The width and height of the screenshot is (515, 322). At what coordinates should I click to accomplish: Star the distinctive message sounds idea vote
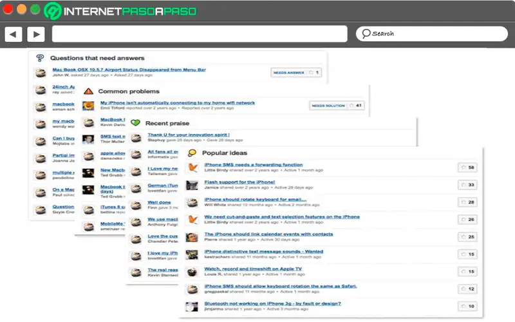[x=464, y=254]
